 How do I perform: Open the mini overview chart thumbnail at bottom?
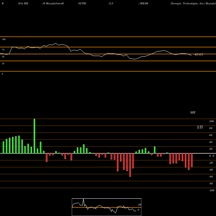pos(107,207)
